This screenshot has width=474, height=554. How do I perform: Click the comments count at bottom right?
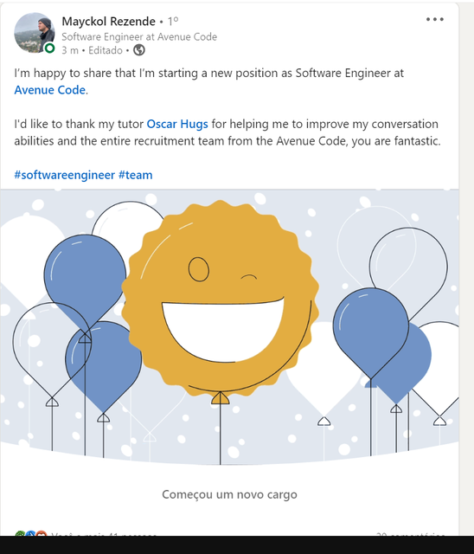[x=411, y=534]
